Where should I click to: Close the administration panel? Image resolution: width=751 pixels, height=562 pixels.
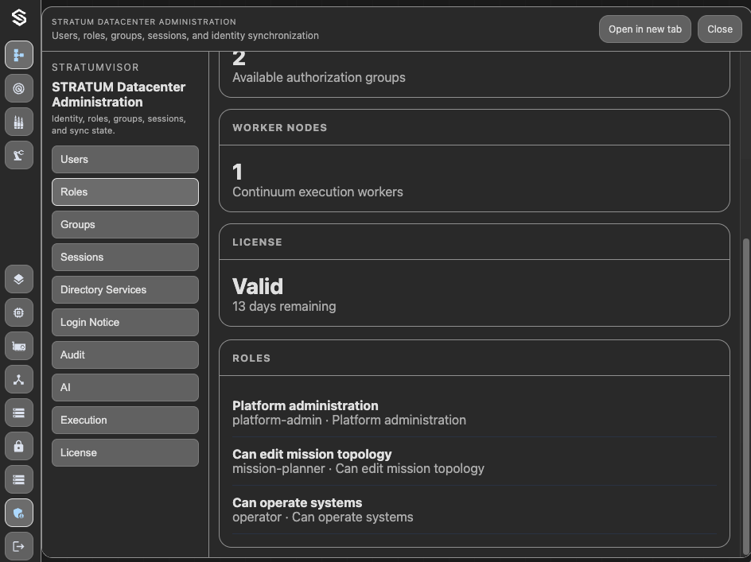719,29
